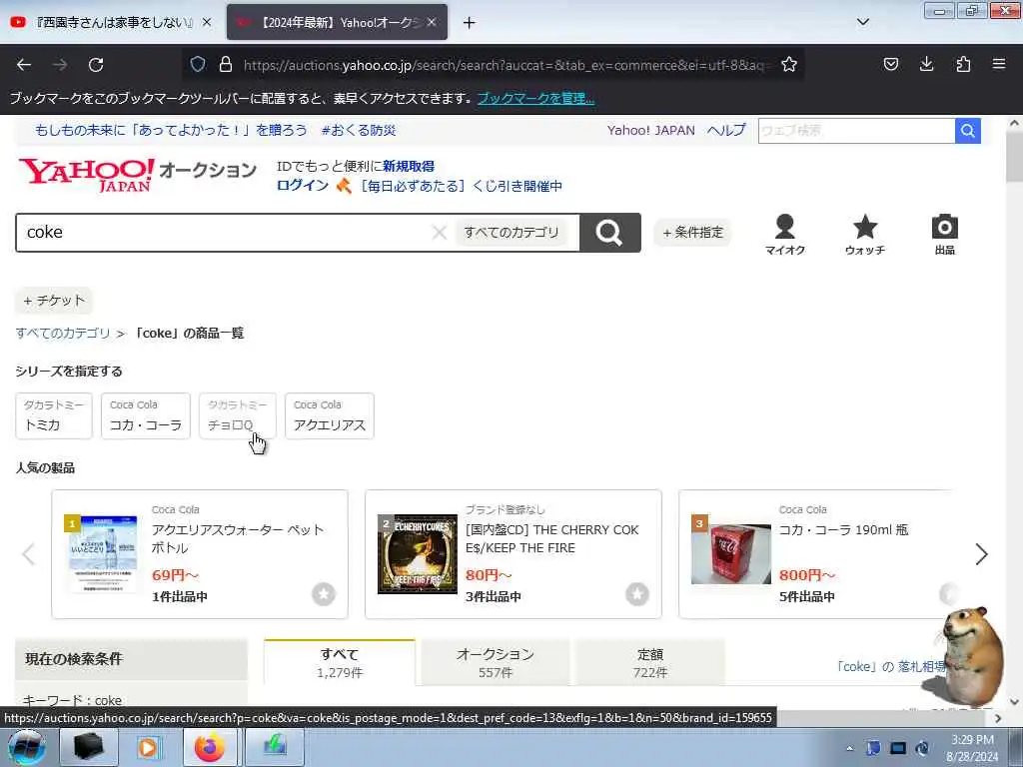Select the チョロQ series chip
Screen dimensions: 1023x767
(238, 415)
